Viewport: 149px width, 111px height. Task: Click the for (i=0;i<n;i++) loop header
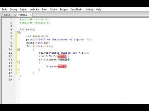pos(39,46)
